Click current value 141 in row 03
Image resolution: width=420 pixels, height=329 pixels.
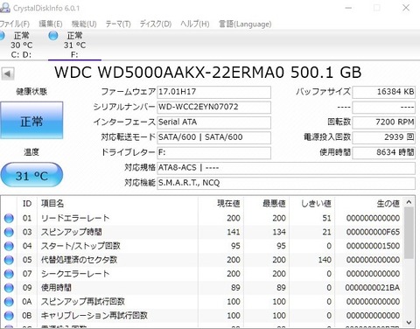click(x=234, y=232)
